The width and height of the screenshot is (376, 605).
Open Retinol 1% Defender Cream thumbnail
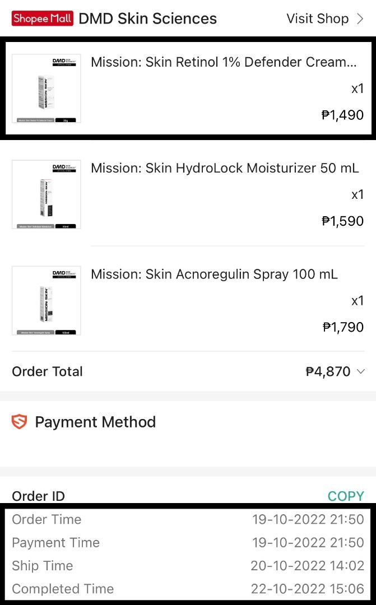pos(46,88)
